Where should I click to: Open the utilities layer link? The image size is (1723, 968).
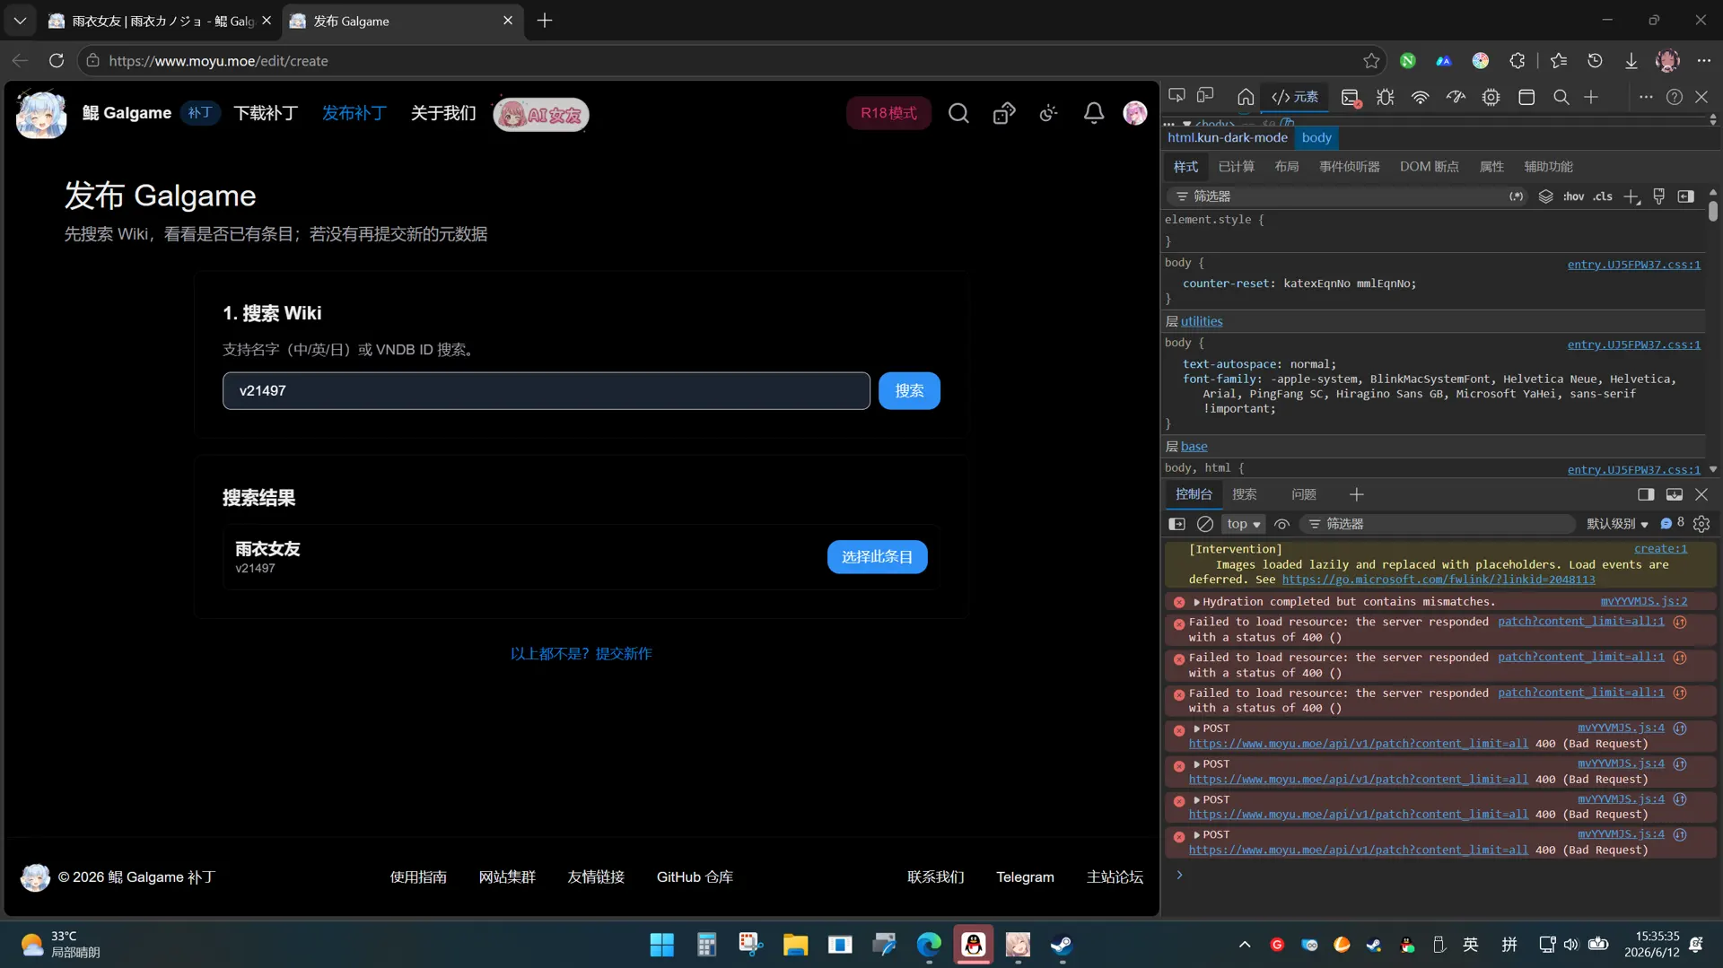pyautogui.click(x=1201, y=321)
